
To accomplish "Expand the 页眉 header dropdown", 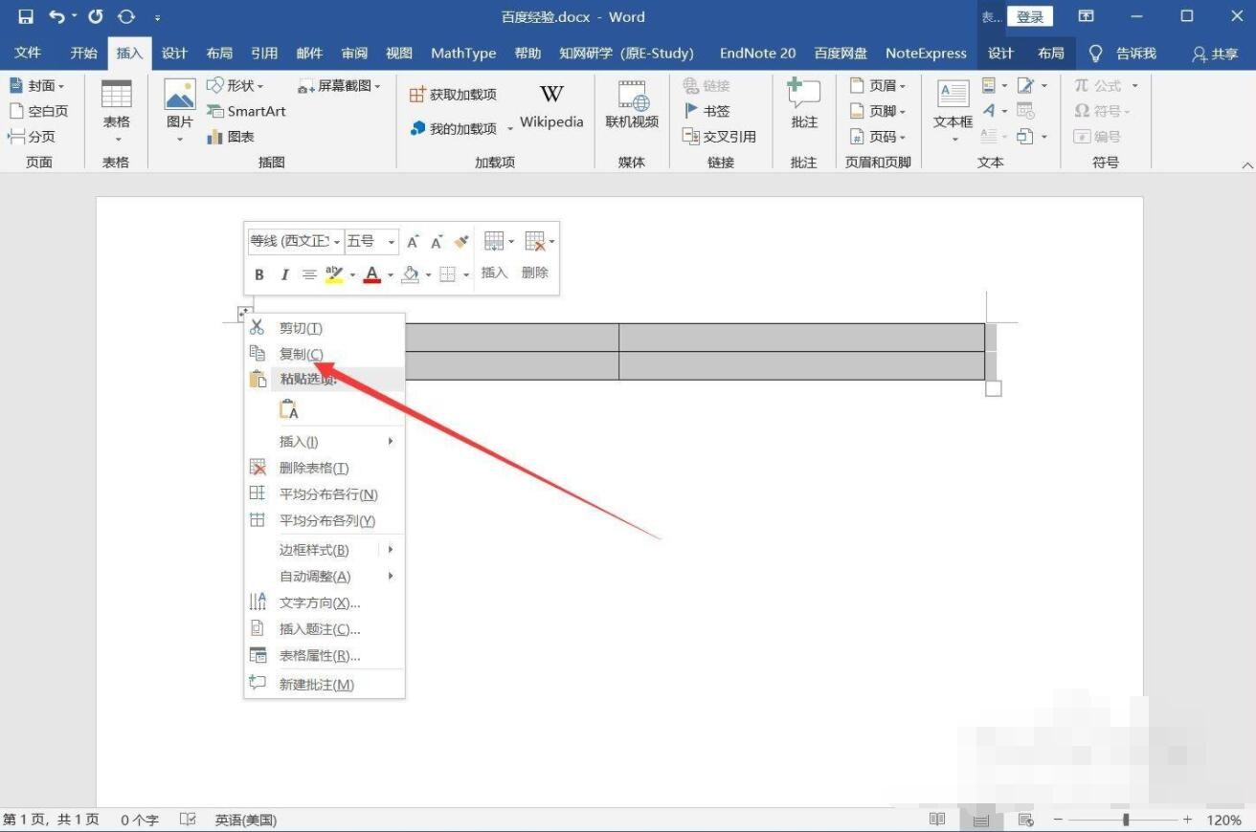I will point(902,86).
